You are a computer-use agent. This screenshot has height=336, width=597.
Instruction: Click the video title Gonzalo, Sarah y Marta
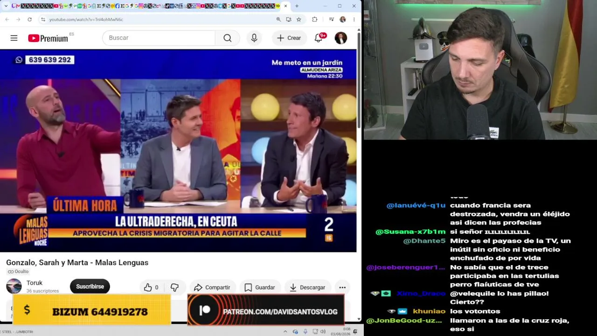click(77, 263)
